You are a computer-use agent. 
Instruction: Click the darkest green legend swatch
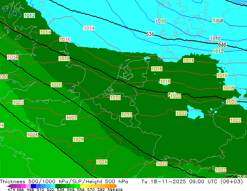point(58,186)
